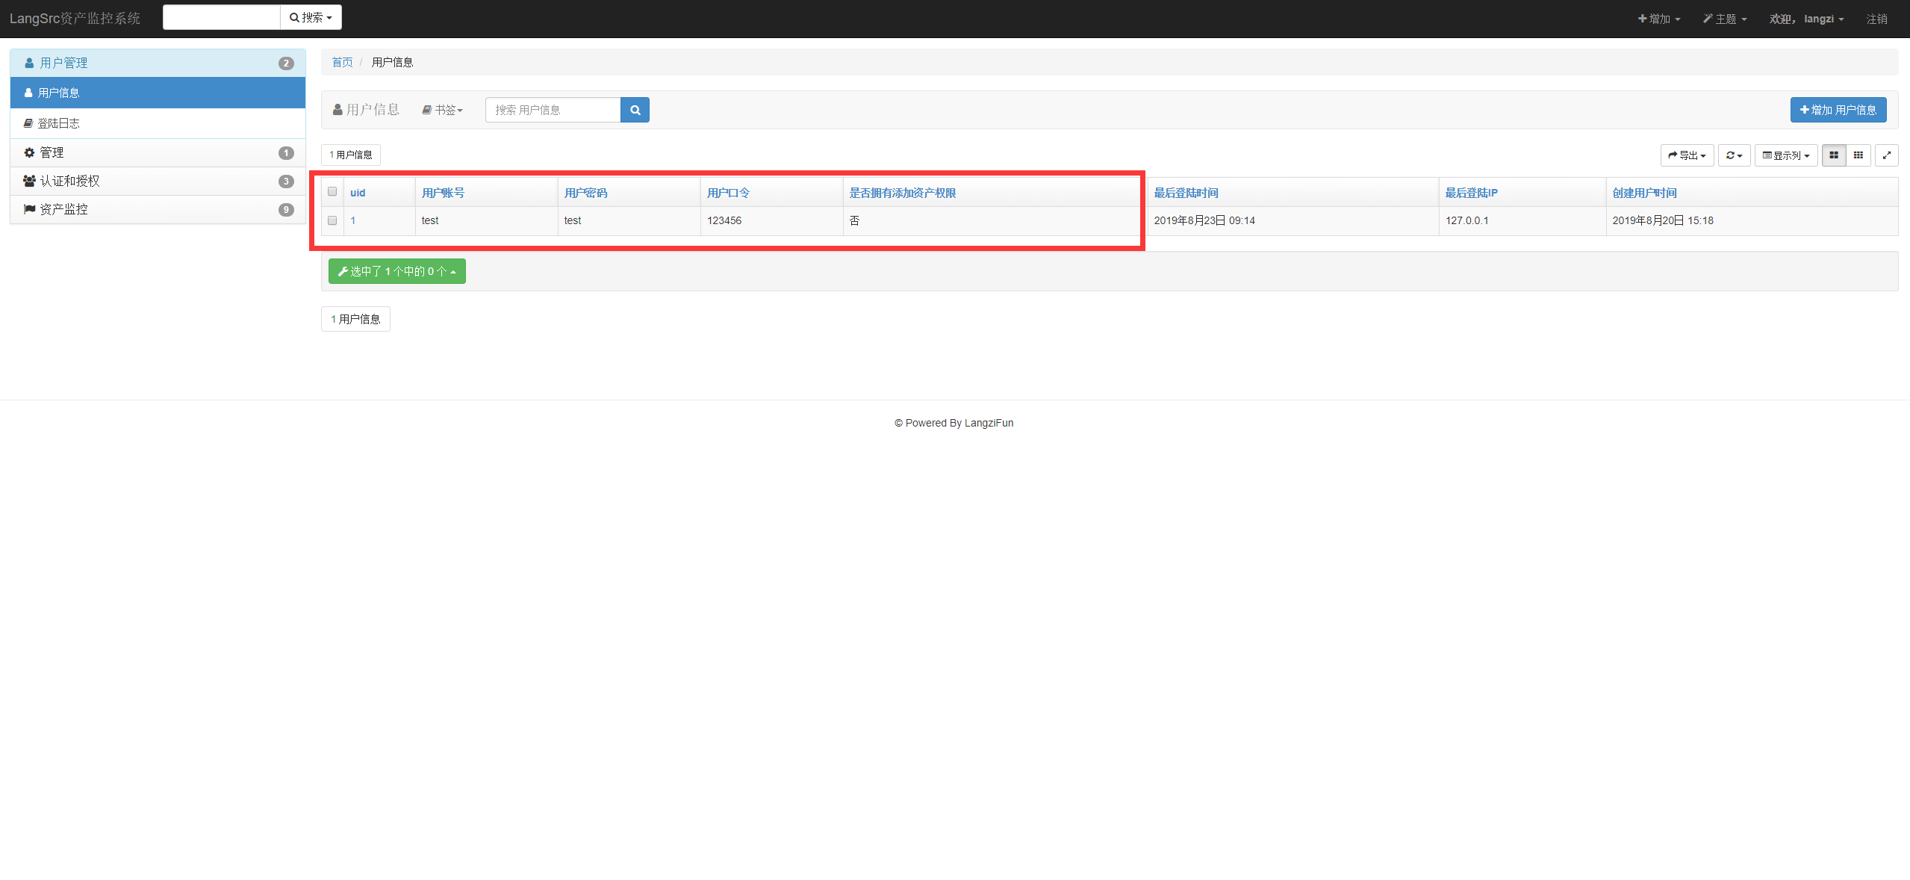The height and width of the screenshot is (880, 1910).
Task: Open the refresh icon dropdown
Action: pyautogui.click(x=1733, y=155)
